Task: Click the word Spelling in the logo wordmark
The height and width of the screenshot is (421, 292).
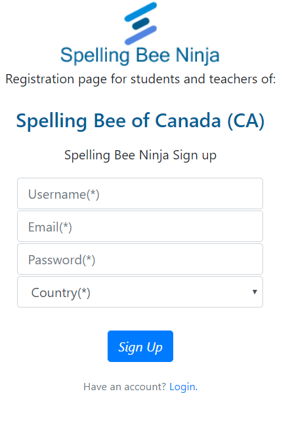Action: pos(95,56)
